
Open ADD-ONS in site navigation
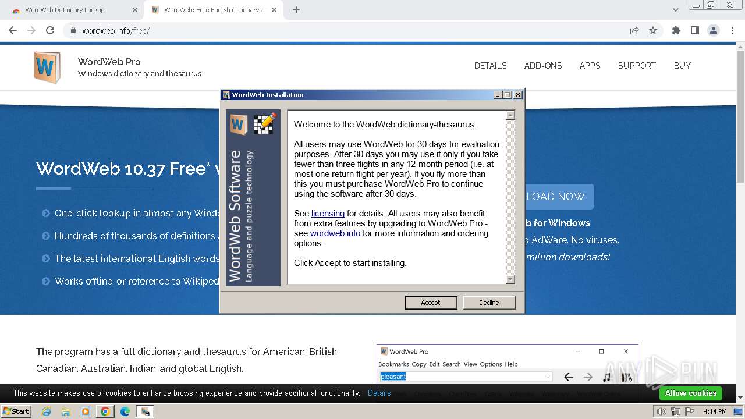(x=543, y=66)
